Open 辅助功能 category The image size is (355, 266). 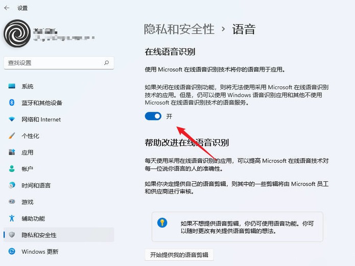pos(59,219)
